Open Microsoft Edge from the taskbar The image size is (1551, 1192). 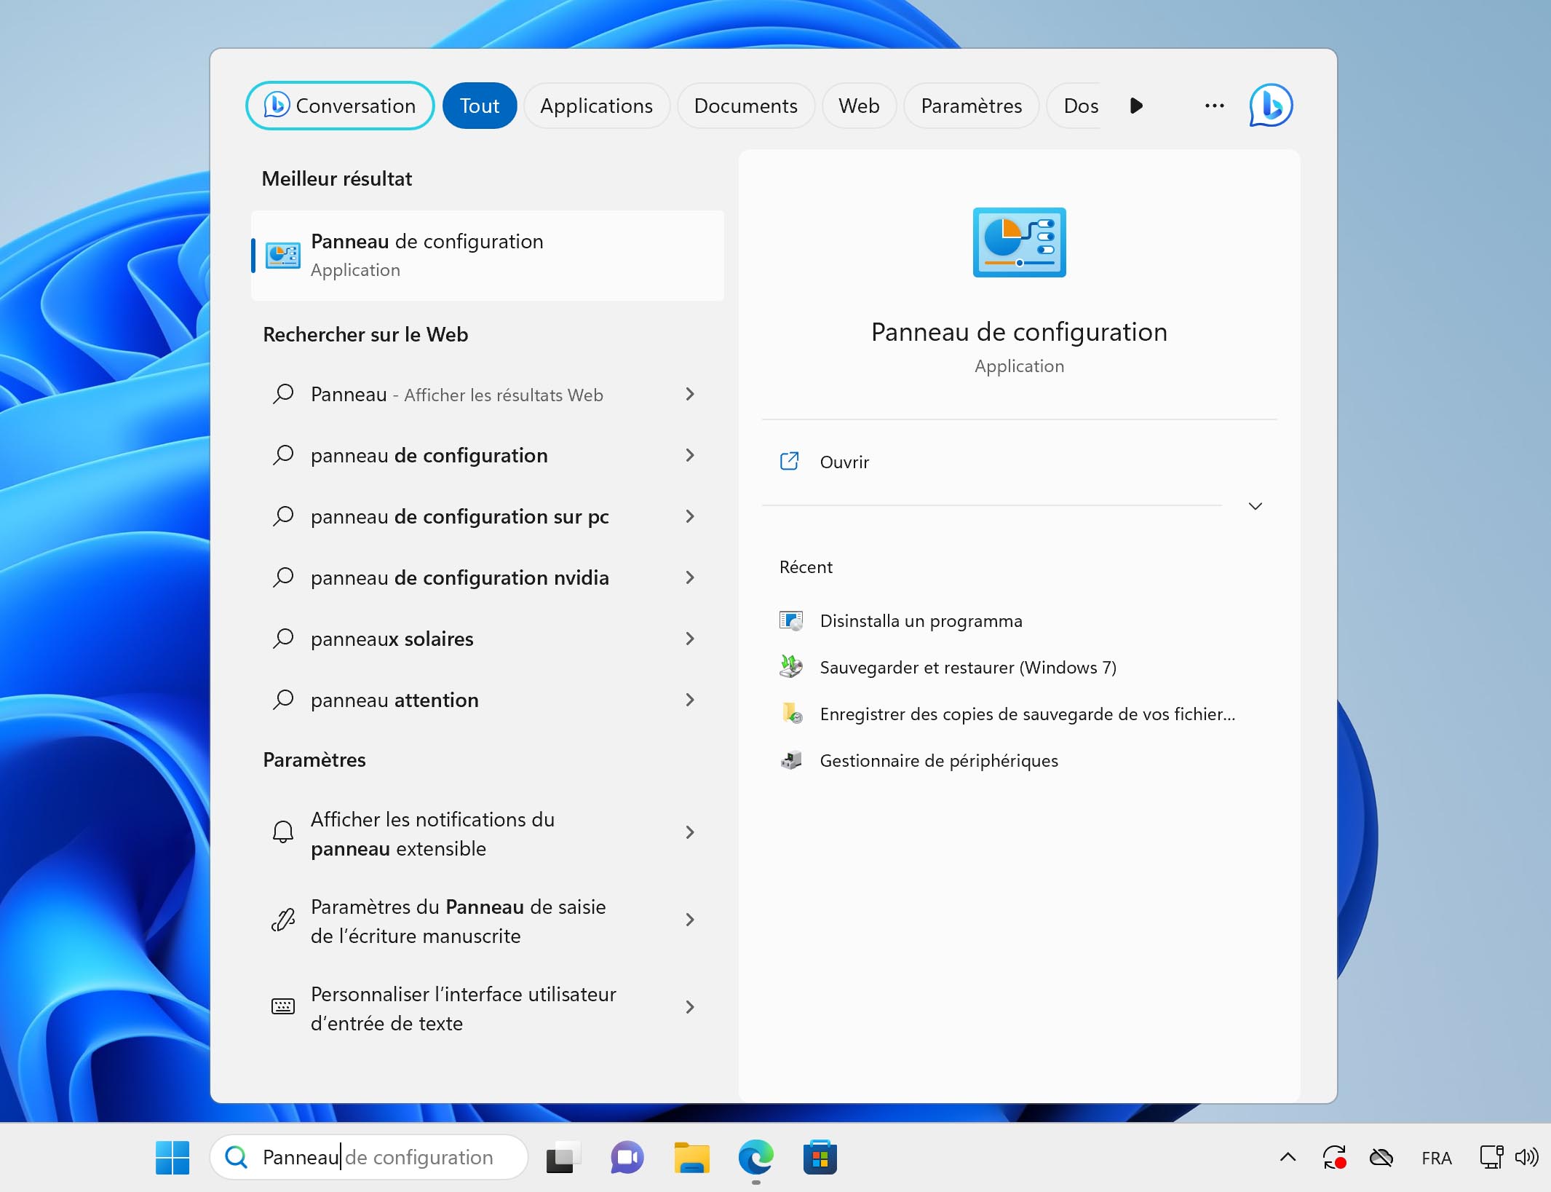756,1157
